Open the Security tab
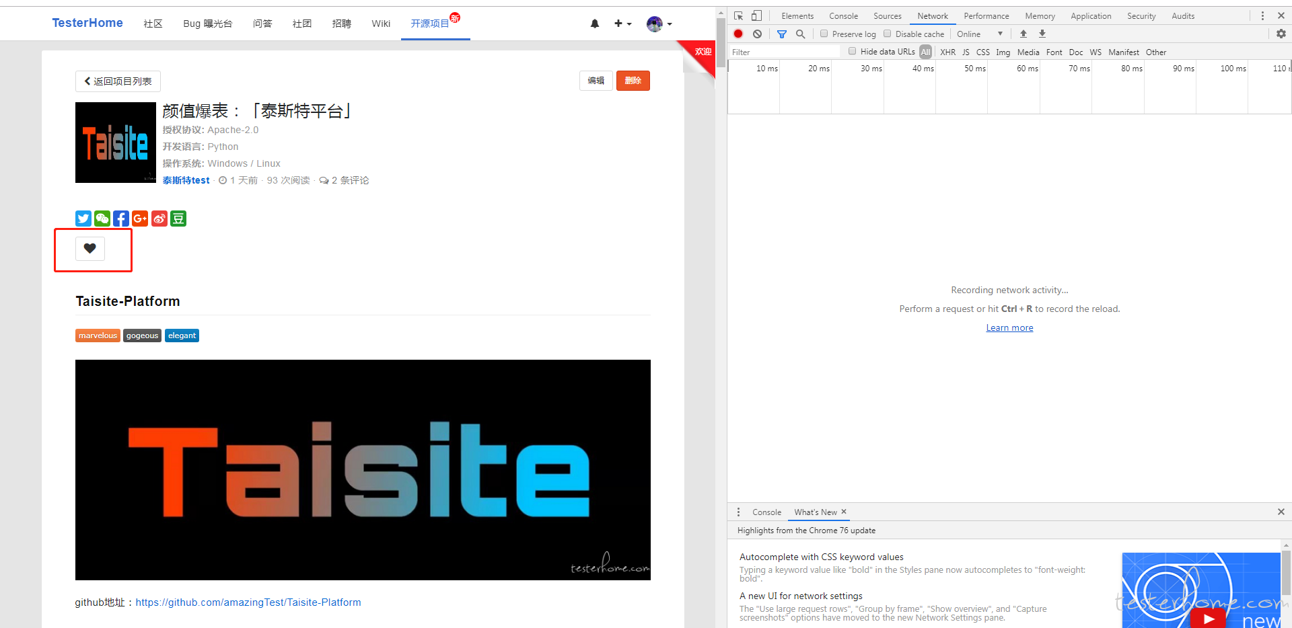 [1141, 15]
